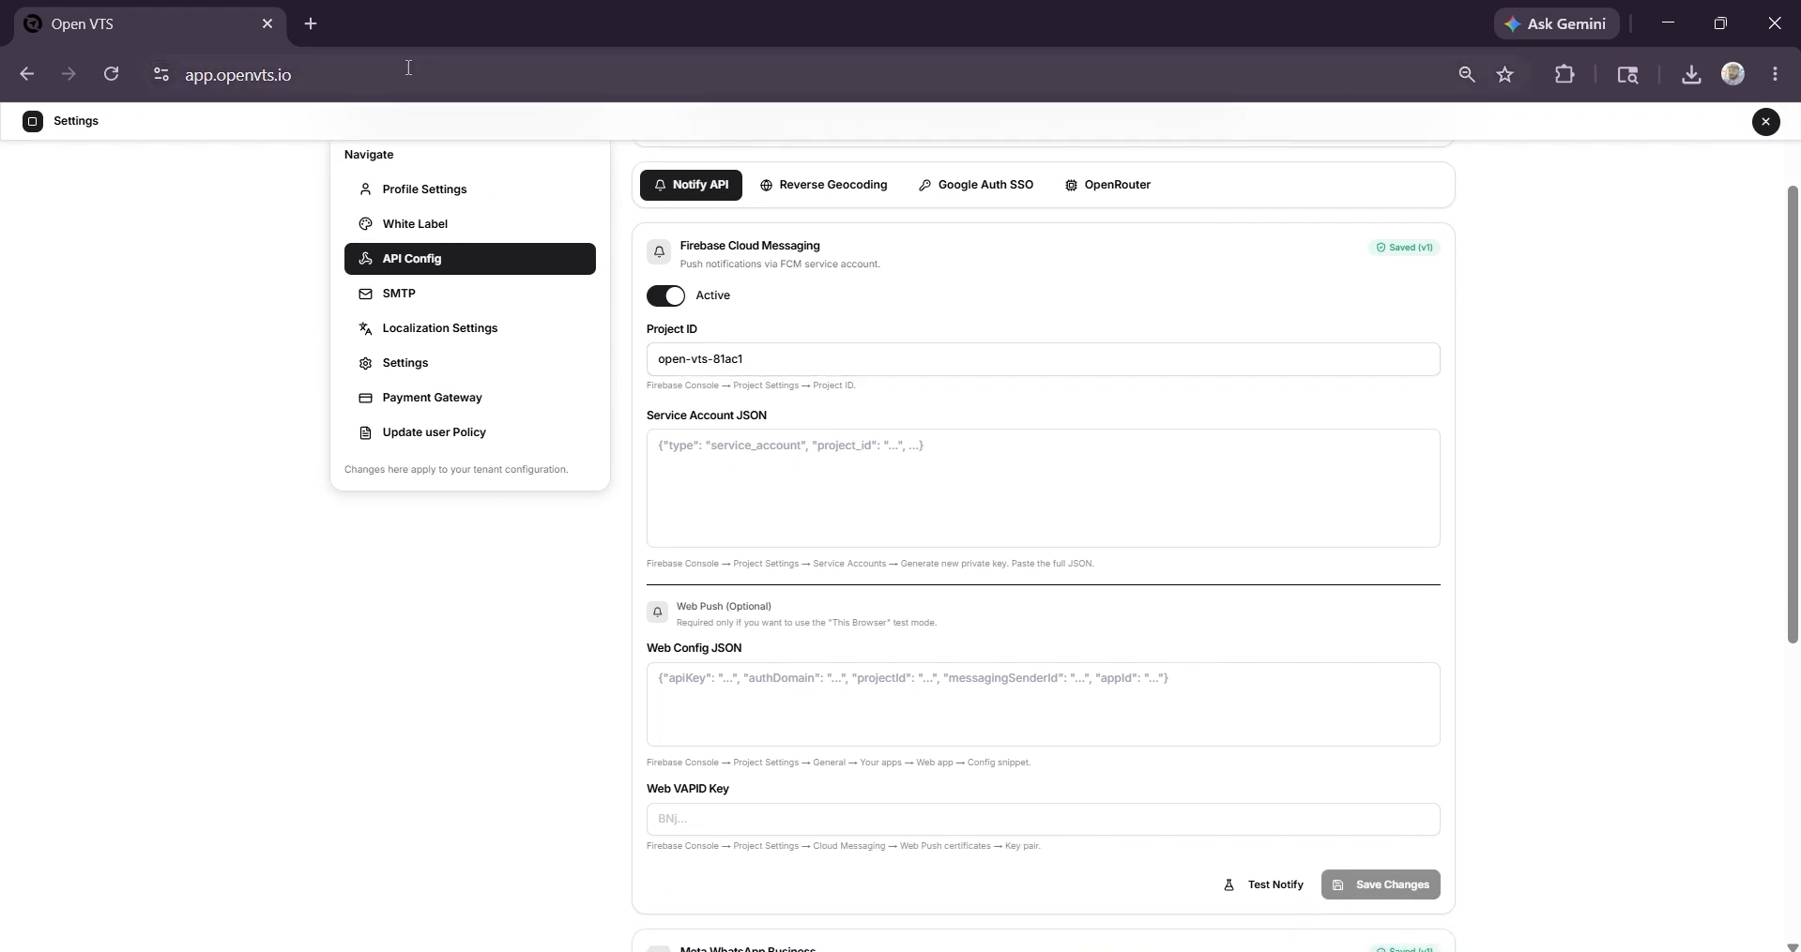Screen dimensions: 1801x952
Task: Bookmark this page with star icon
Action: coord(1505,74)
